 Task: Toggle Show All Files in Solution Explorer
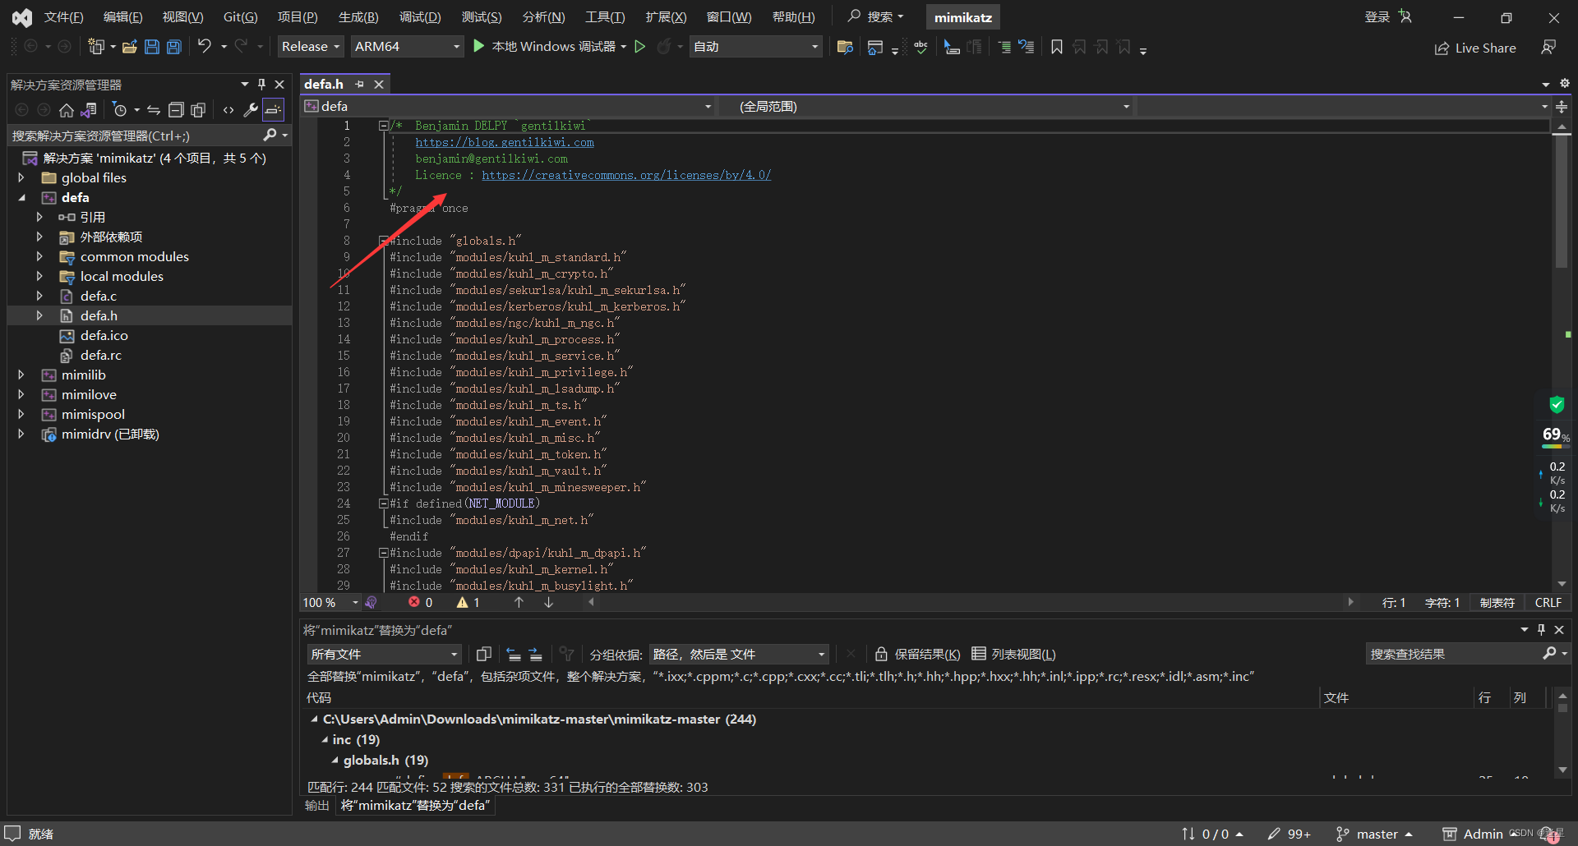coord(198,110)
